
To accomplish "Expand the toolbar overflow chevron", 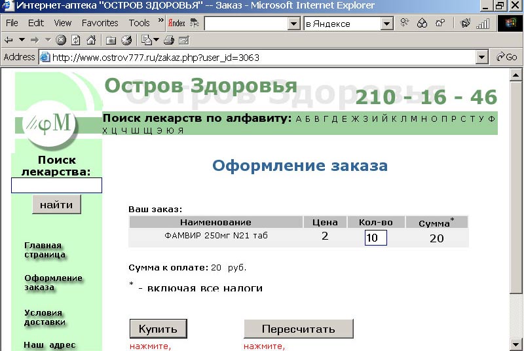I will pos(160,20).
